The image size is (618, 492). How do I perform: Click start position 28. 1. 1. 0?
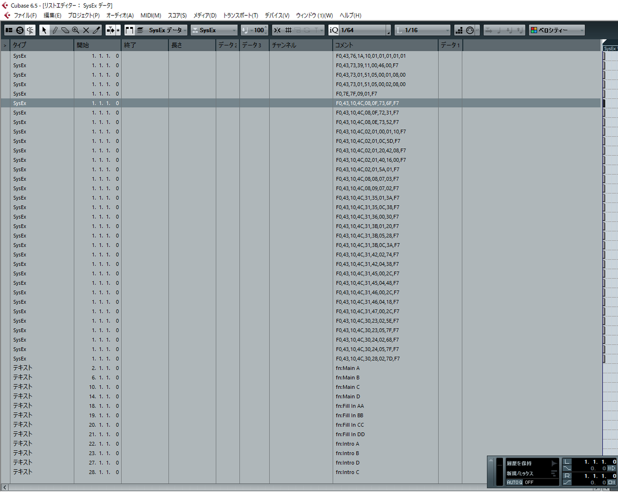coord(104,472)
